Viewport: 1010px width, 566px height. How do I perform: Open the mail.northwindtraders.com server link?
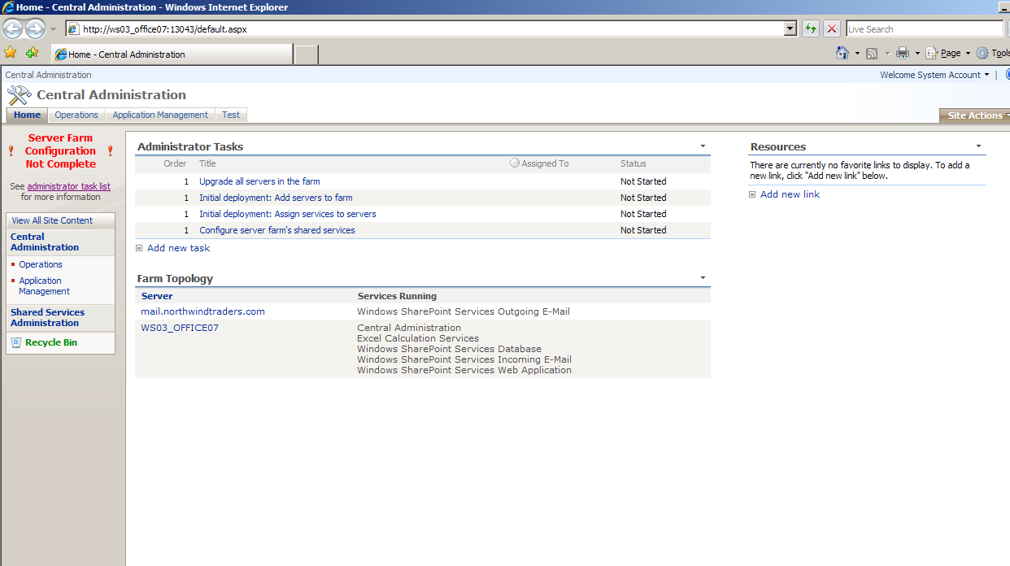coord(202,311)
